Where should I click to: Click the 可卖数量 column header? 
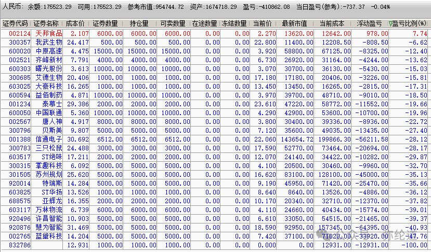[173, 23]
